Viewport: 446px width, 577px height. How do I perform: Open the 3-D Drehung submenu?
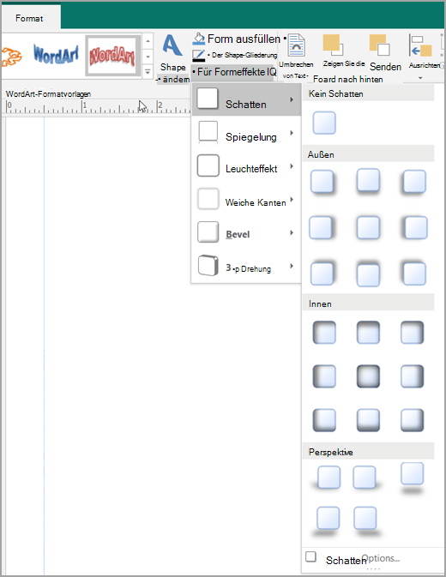pyautogui.click(x=246, y=266)
